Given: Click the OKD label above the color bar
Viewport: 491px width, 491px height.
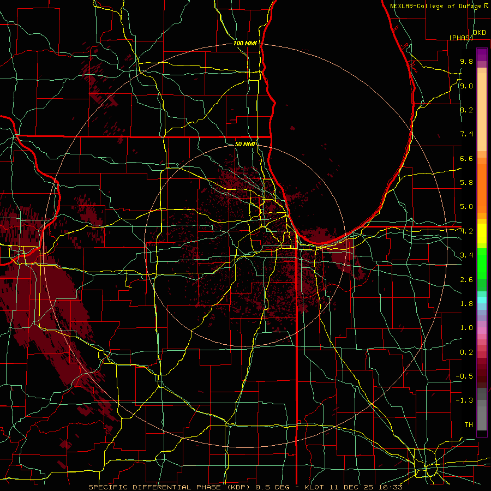Looking at the screenshot, I should (x=480, y=33).
